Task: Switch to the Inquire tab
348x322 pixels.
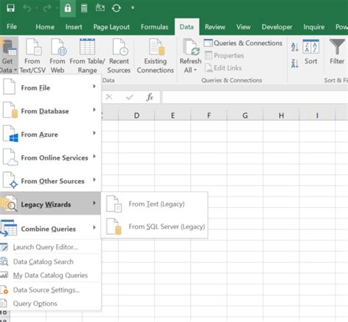Action: tap(313, 27)
